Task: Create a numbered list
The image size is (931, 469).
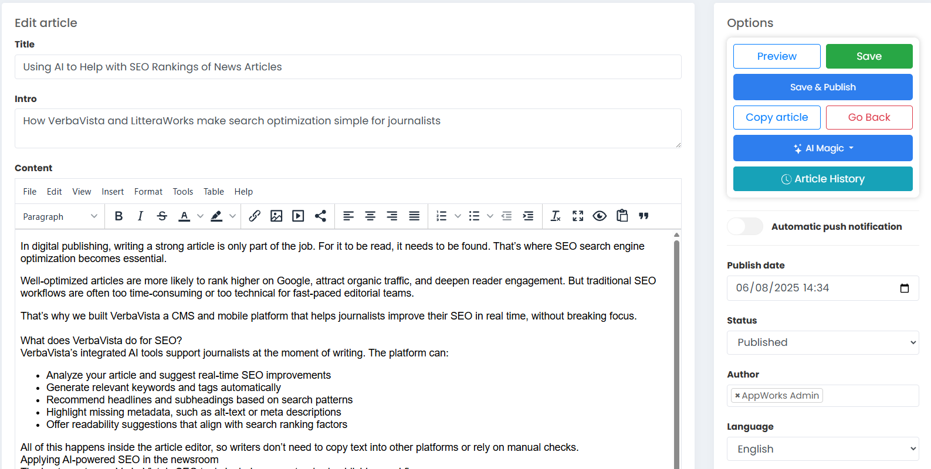Action: pos(442,216)
